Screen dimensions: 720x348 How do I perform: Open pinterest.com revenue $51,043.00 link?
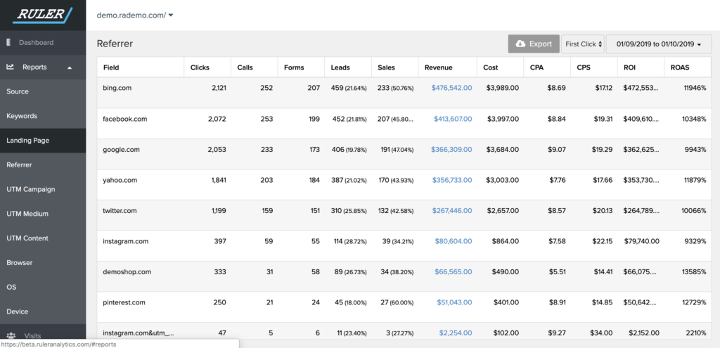tap(454, 302)
